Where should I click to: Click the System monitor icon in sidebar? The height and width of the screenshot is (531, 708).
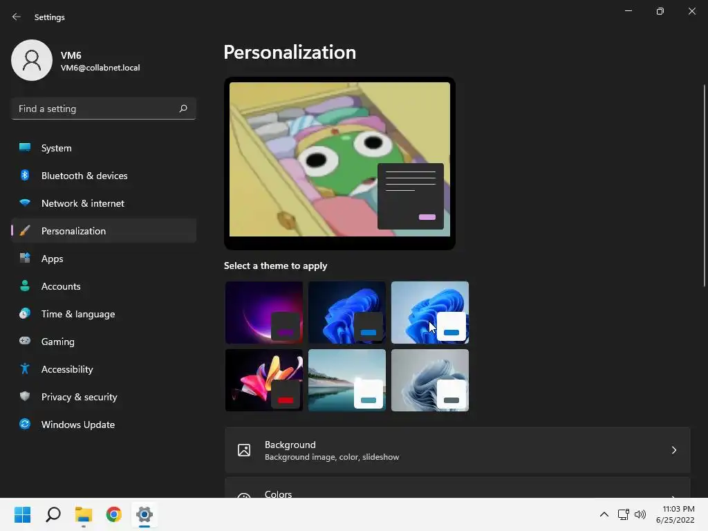coord(25,148)
